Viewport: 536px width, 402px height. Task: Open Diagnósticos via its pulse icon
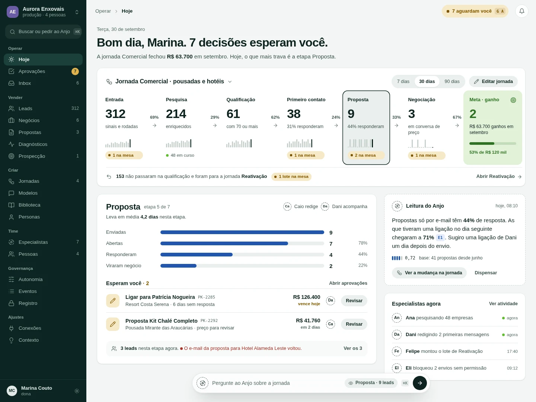click(12, 144)
